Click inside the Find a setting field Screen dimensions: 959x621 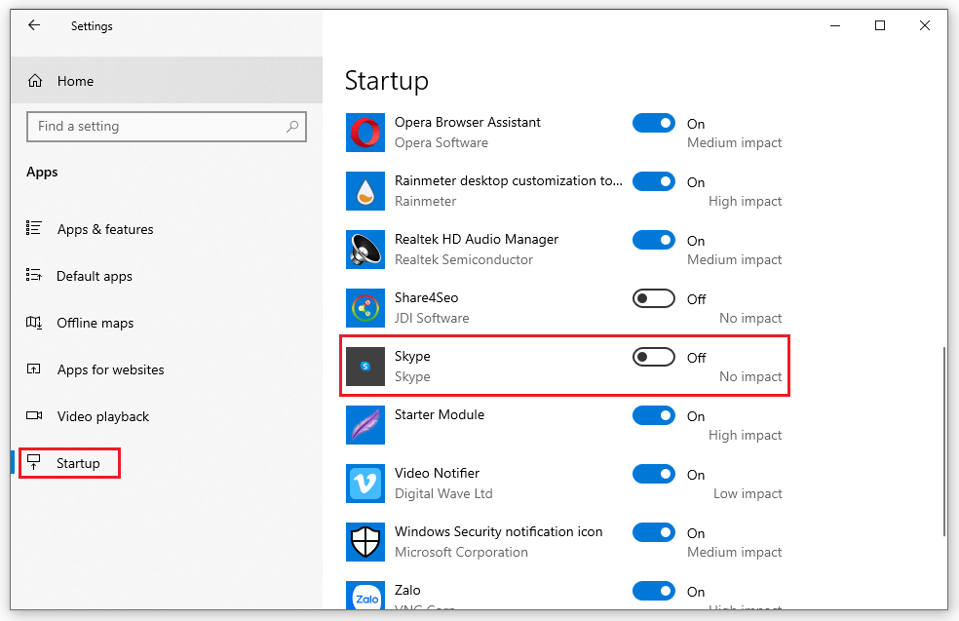point(166,127)
